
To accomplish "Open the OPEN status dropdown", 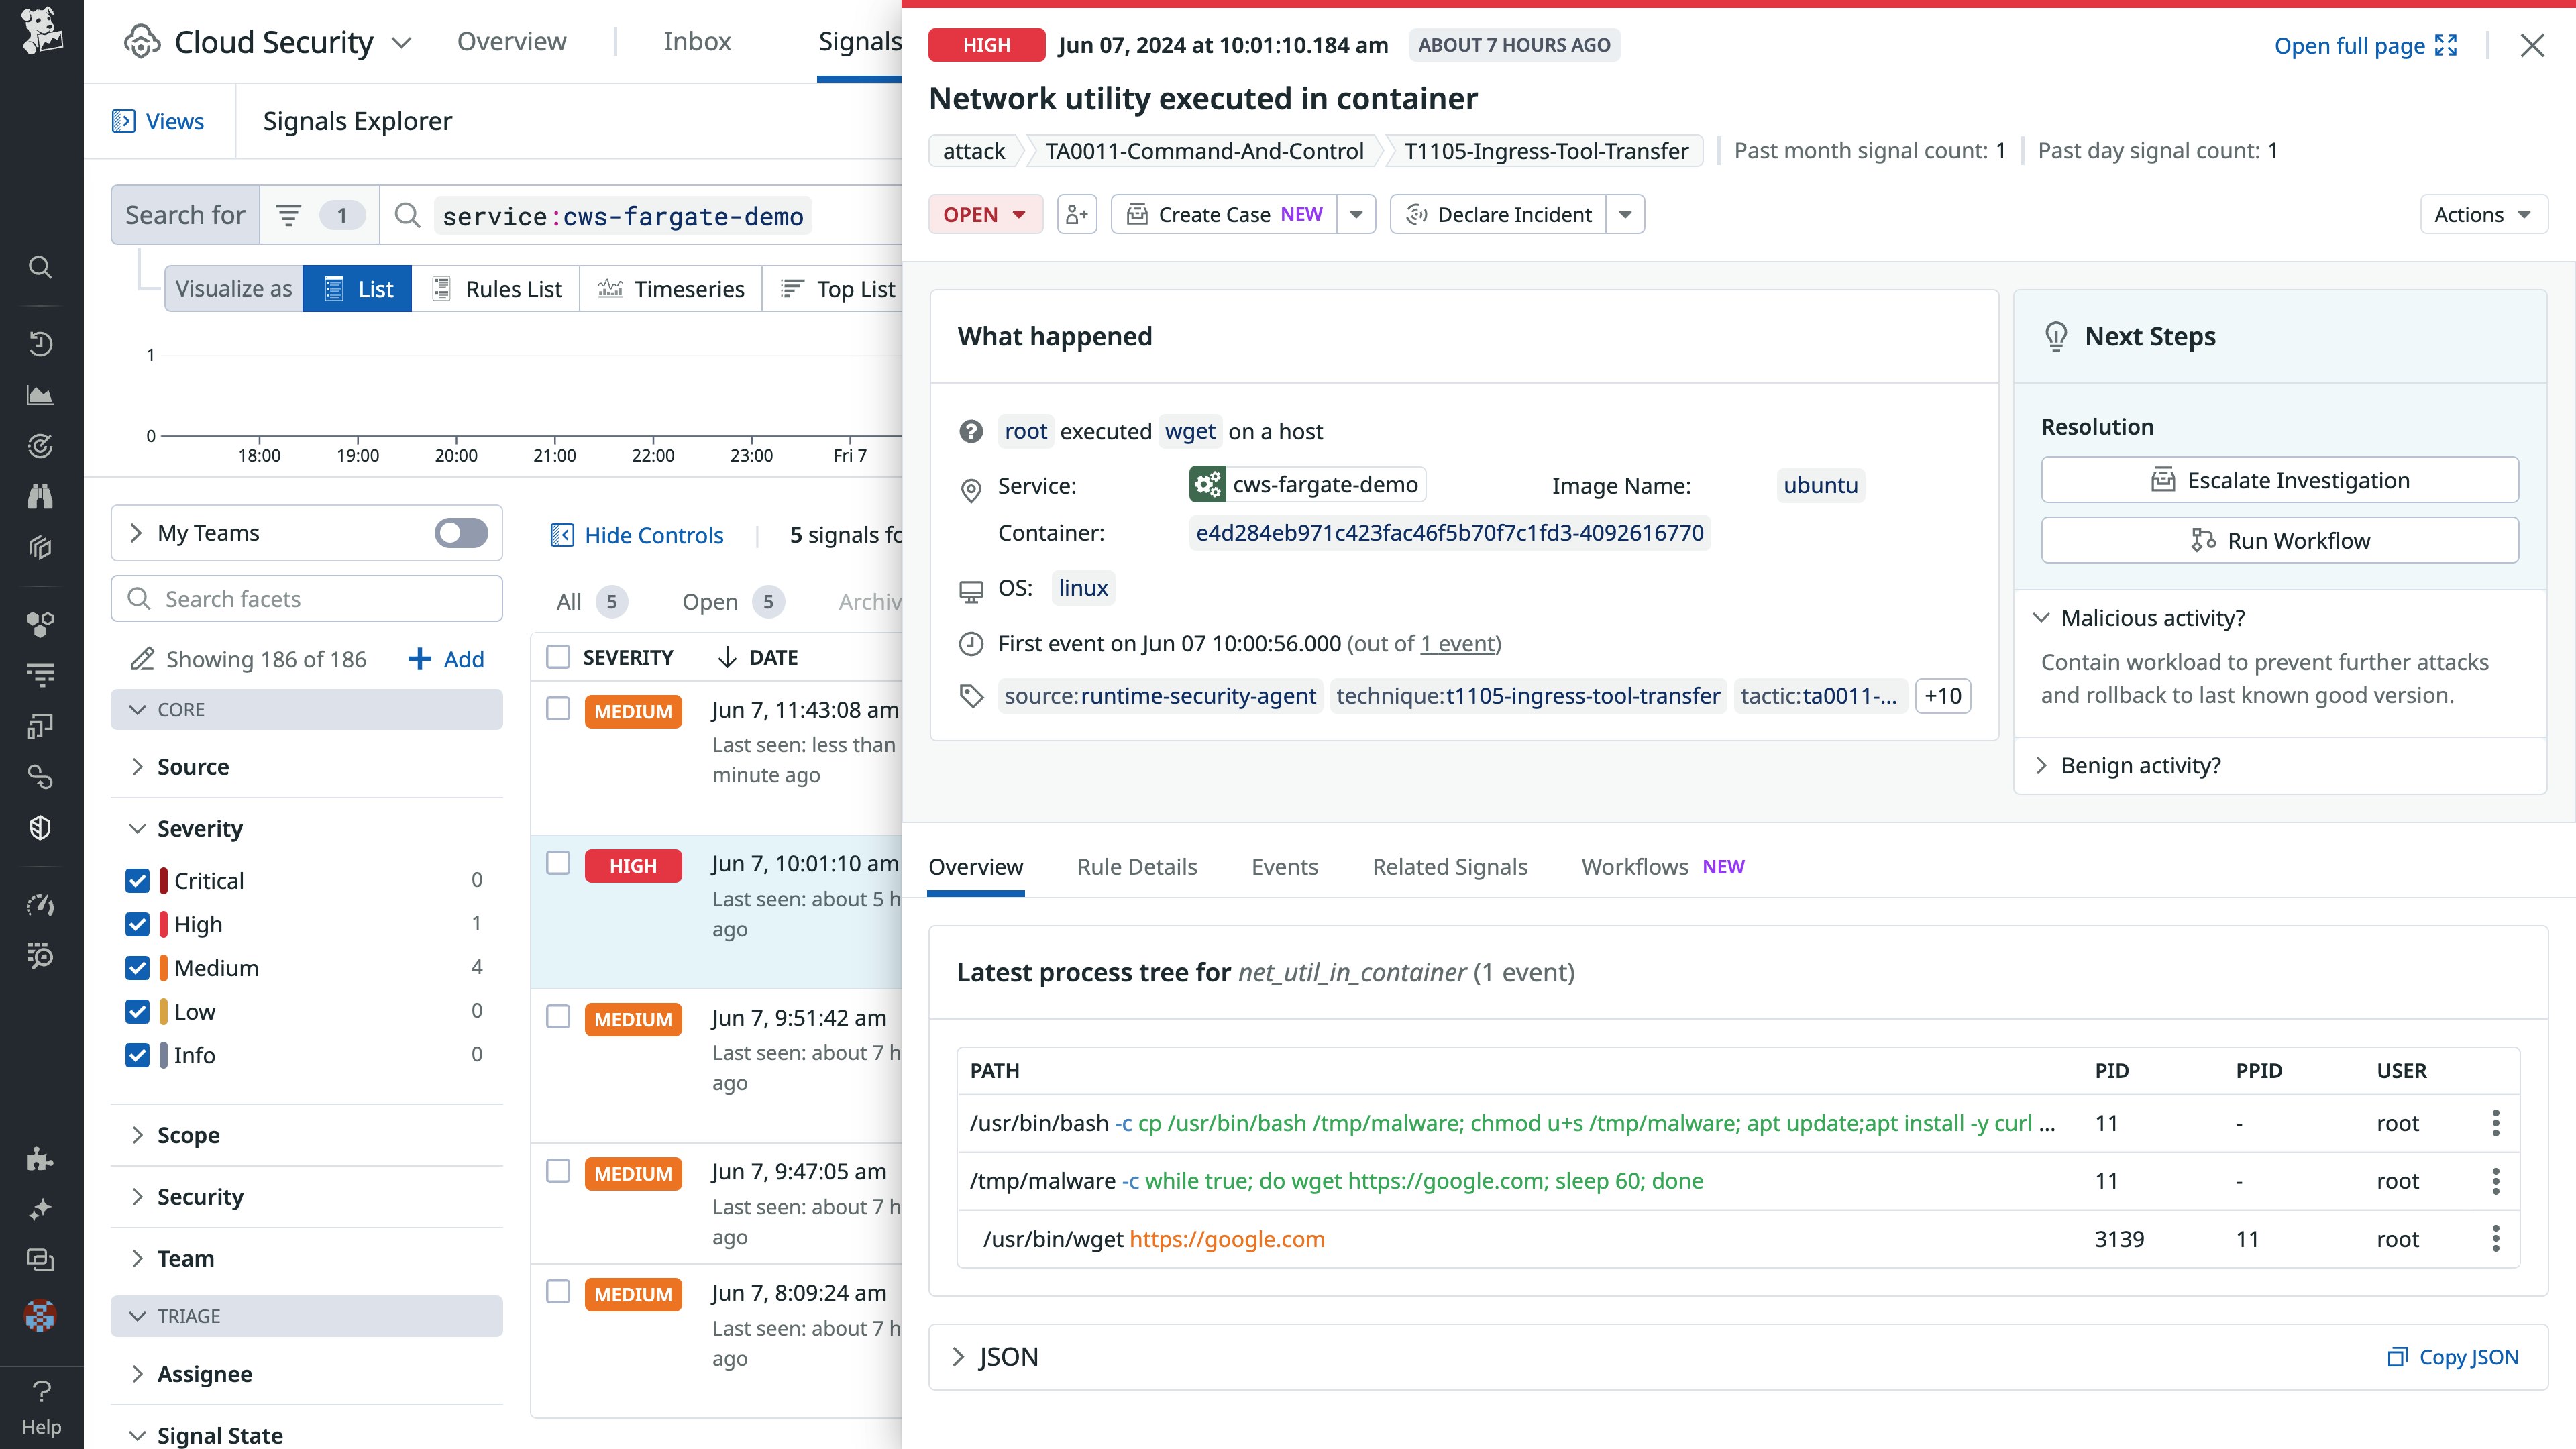I will 985,214.
